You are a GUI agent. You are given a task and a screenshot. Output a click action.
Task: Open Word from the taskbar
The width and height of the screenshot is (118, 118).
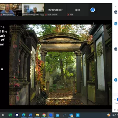tap(30, 115)
